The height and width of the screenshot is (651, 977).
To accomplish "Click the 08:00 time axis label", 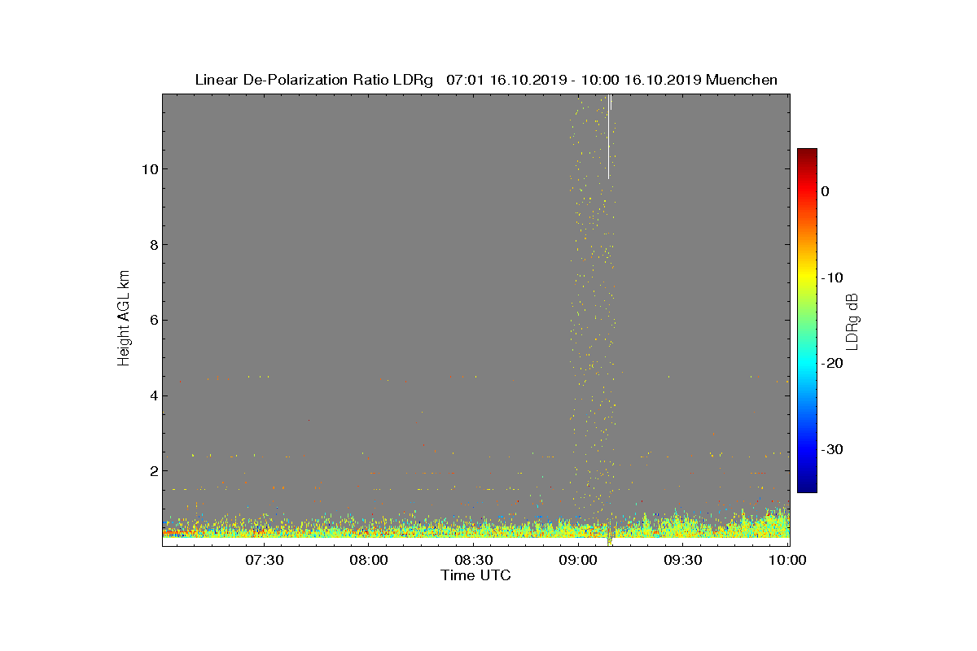I will tap(369, 560).
